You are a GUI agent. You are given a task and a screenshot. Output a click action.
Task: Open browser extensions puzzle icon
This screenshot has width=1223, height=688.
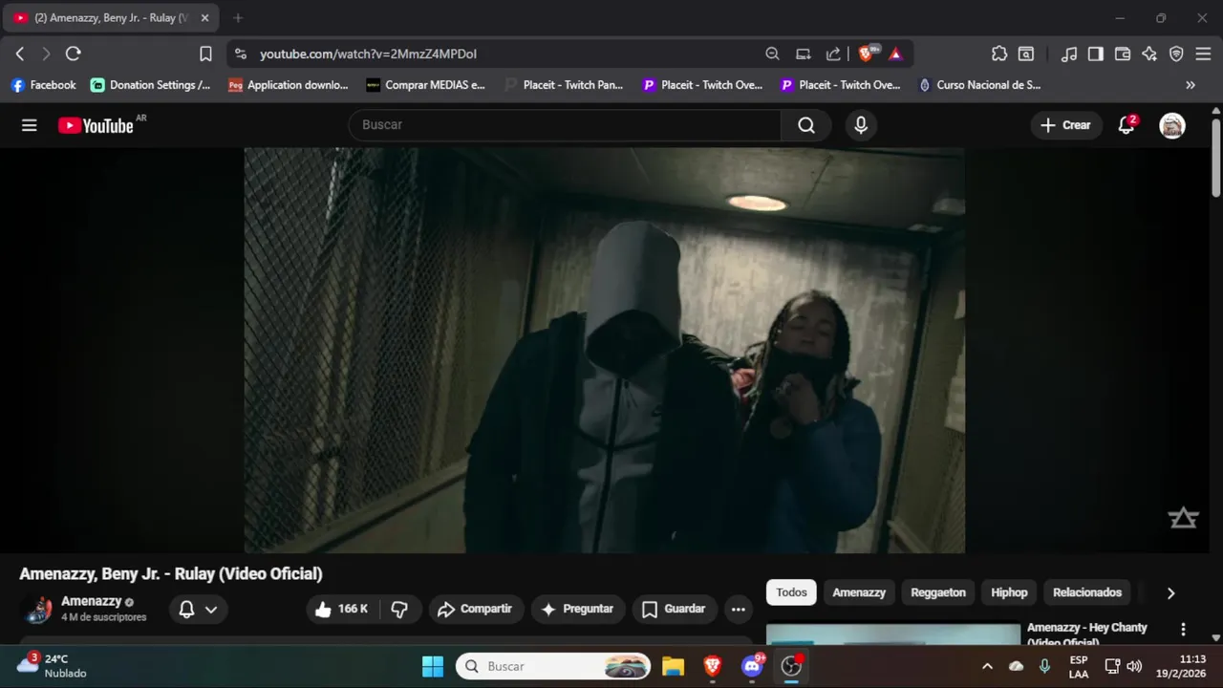point(999,54)
